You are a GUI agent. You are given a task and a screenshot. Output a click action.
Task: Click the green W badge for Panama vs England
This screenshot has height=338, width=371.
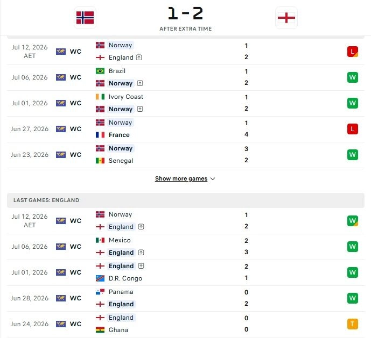[353, 298]
